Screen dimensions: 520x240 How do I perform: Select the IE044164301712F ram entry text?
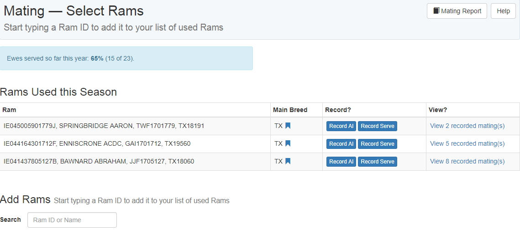click(97, 143)
